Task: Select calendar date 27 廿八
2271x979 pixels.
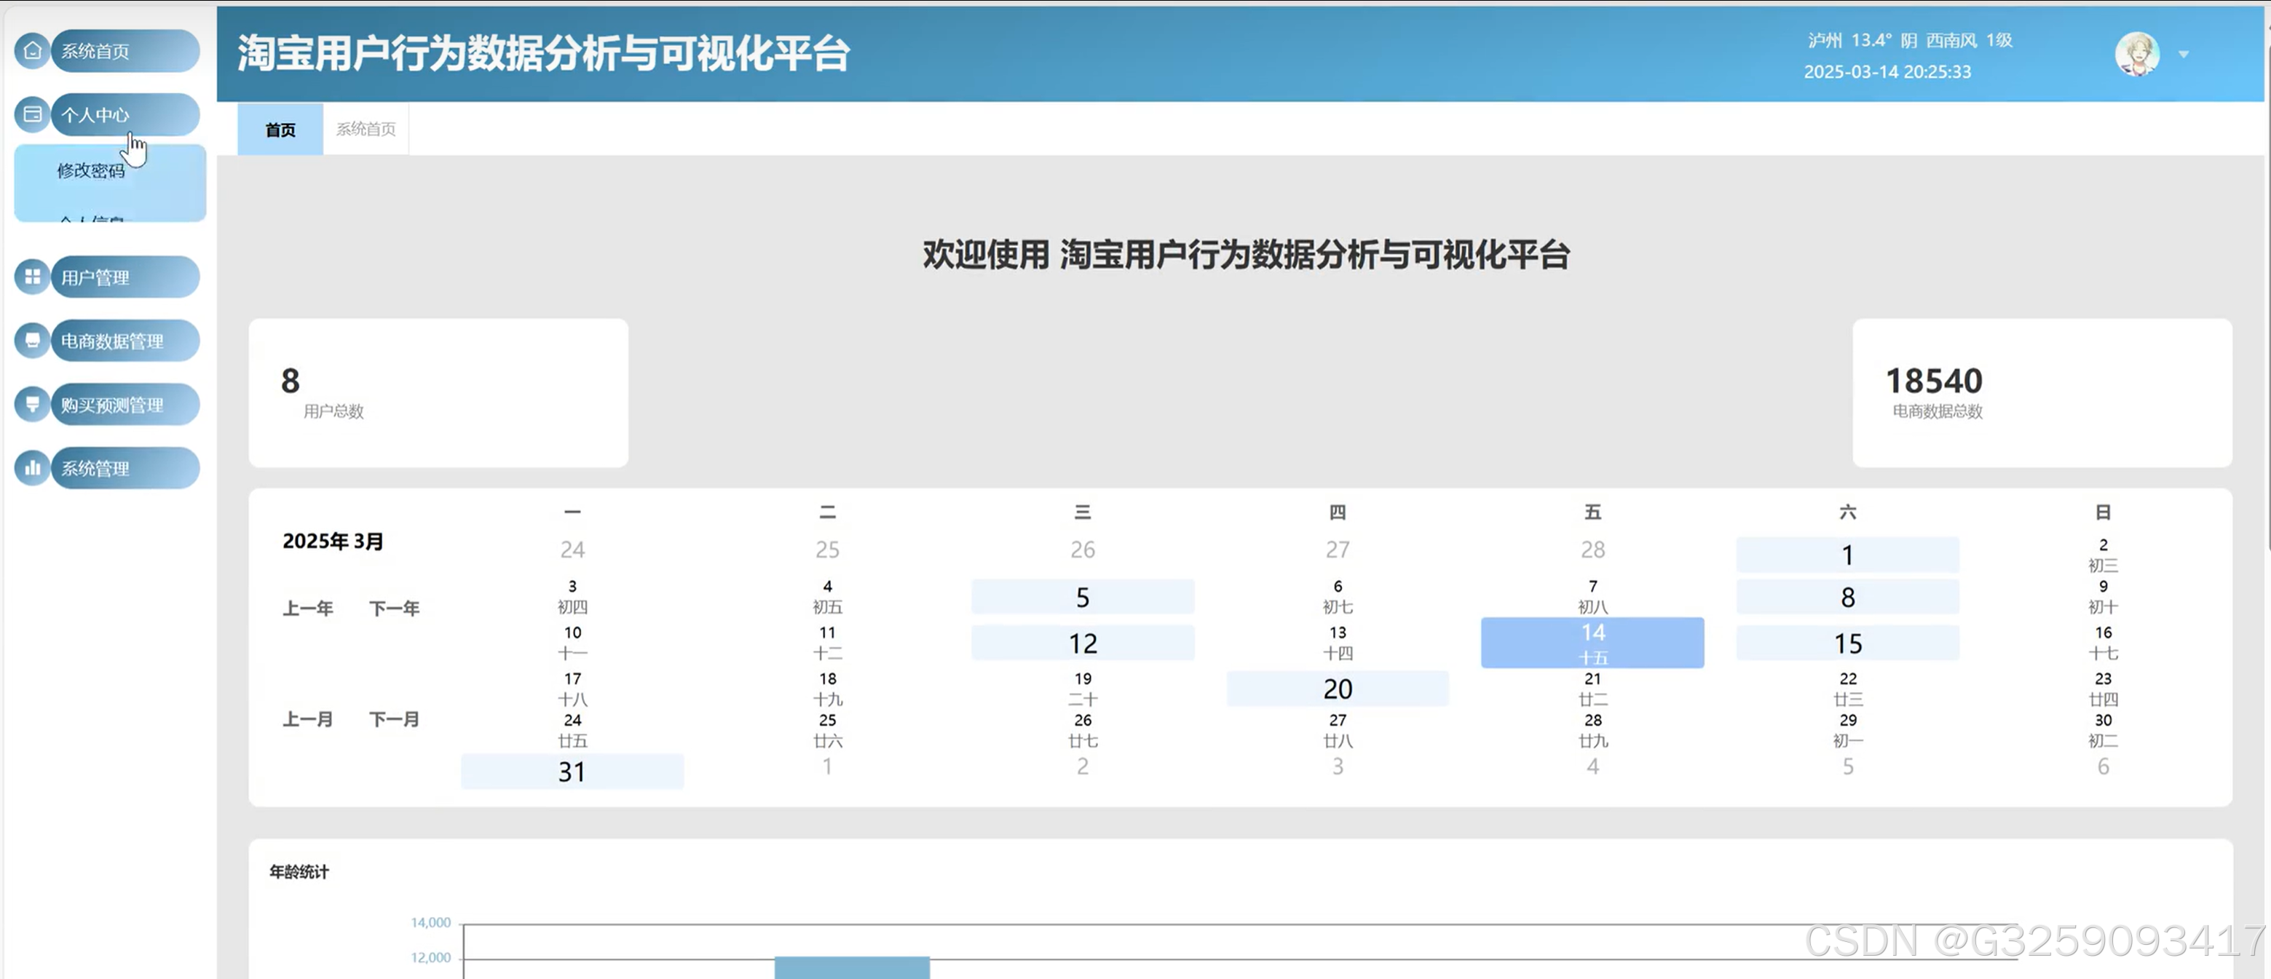Action: pyautogui.click(x=1338, y=731)
